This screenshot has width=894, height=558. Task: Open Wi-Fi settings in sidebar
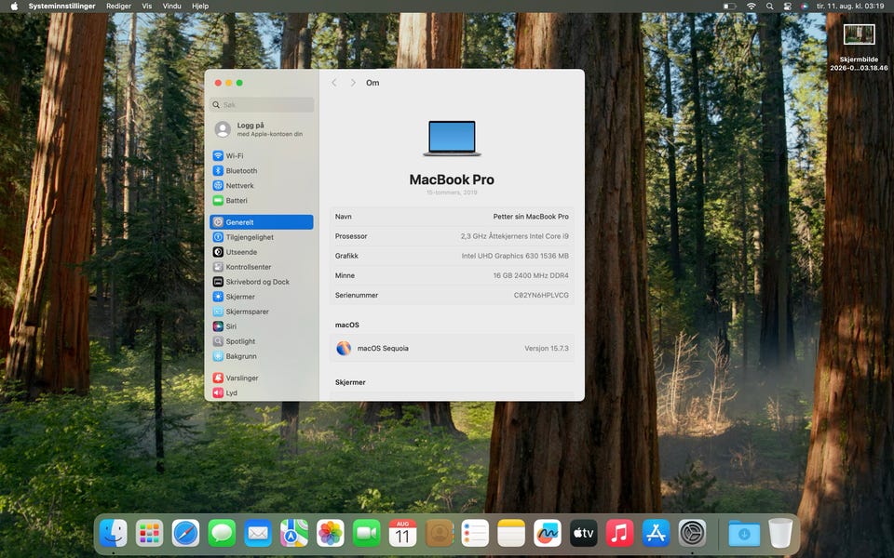(x=261, y=155)
